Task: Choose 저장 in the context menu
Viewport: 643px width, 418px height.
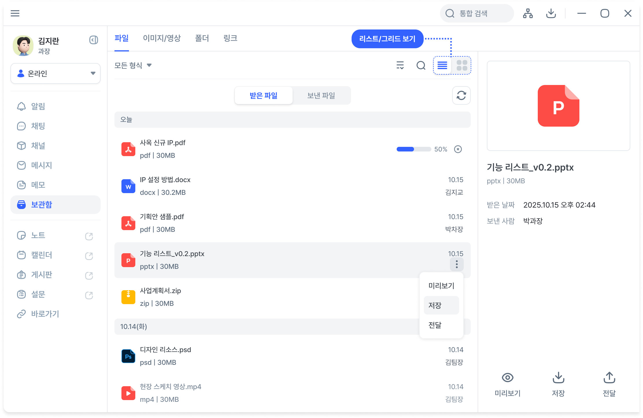Action: pyautogui.click(x=441, y=305)
